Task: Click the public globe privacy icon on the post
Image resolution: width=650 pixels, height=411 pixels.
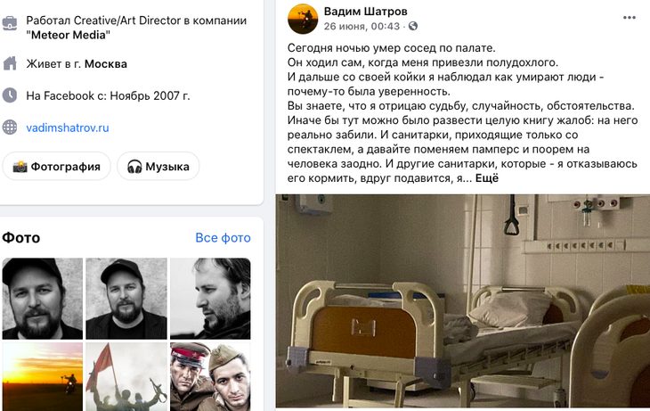Action: click(x=413, y=26)
